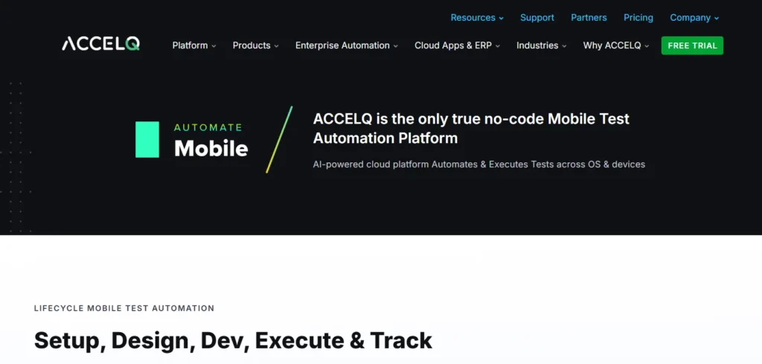The width and height of the screenshot is (762, 364).
Task: Click the no-code Mobile Test Automation headline
Action: (x=471, y=128)
